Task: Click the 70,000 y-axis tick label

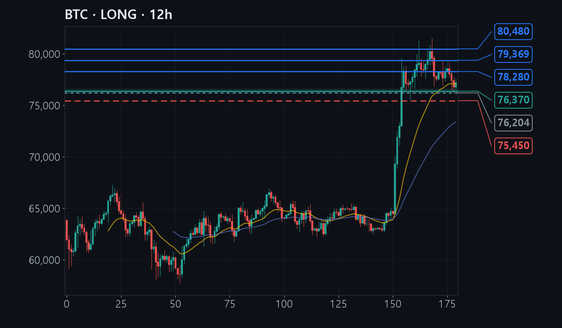Action: pos(45,157)
